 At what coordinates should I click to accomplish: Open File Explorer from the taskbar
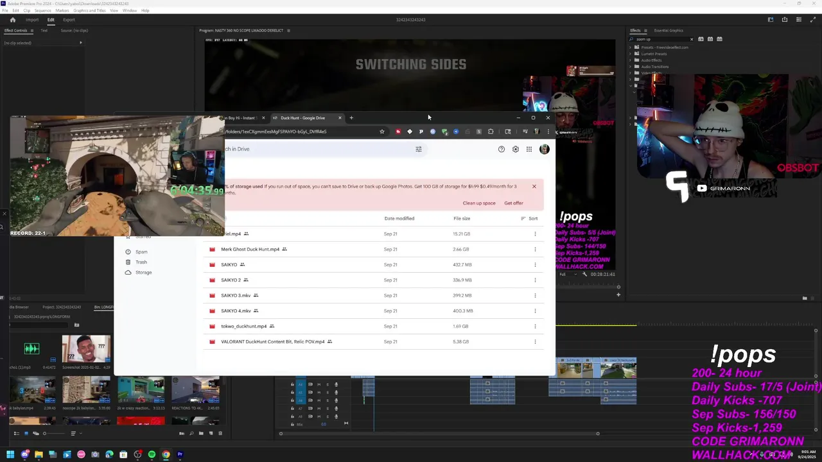(39, 454)
